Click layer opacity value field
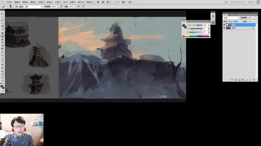 (x=250, y=18)
